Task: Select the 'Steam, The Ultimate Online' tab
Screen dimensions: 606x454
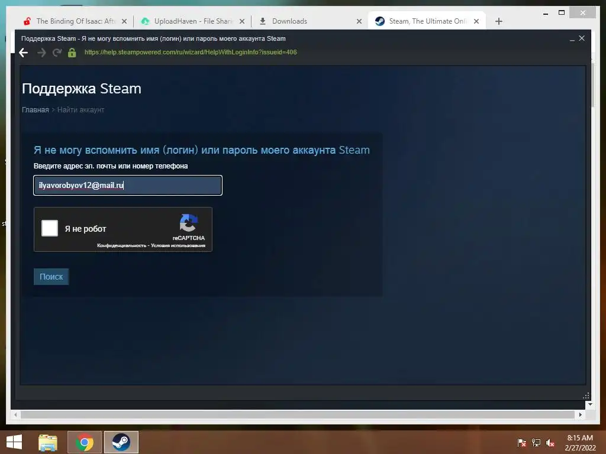Action: coord(427,21)
